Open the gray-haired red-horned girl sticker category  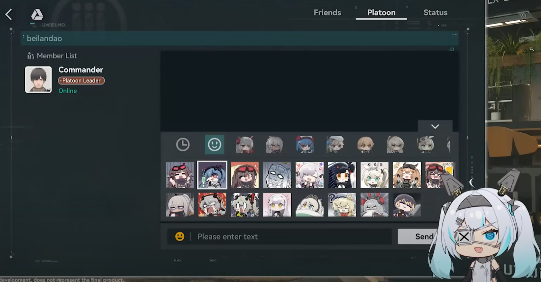(245, 145)
